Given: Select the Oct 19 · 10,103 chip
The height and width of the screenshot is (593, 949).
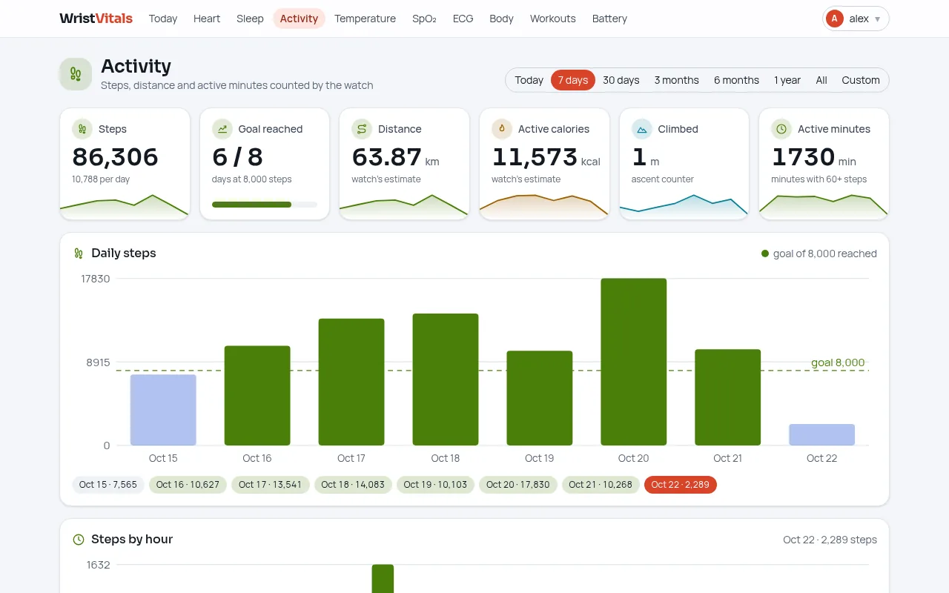Looking at the screenshot, I should [435, 485].
